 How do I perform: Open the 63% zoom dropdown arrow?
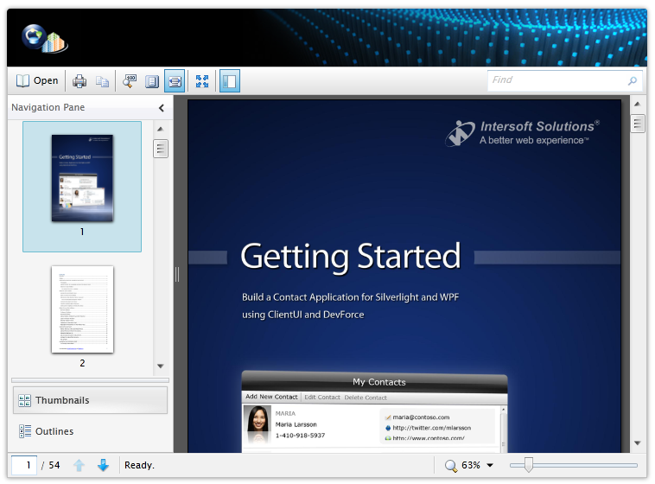[x=490, y=465]
